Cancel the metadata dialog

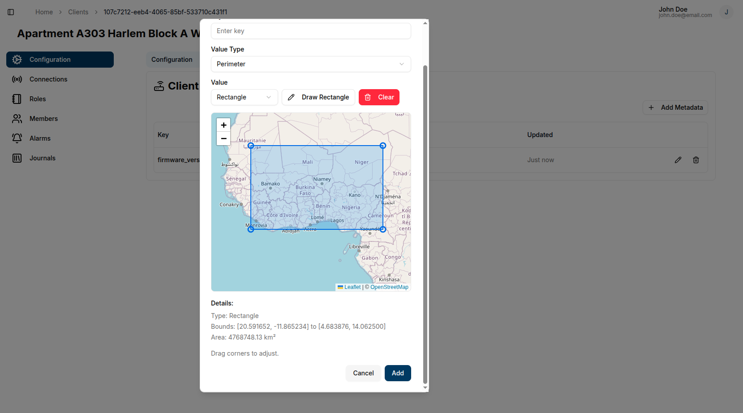pyautogui.click(x=363, y=373)
